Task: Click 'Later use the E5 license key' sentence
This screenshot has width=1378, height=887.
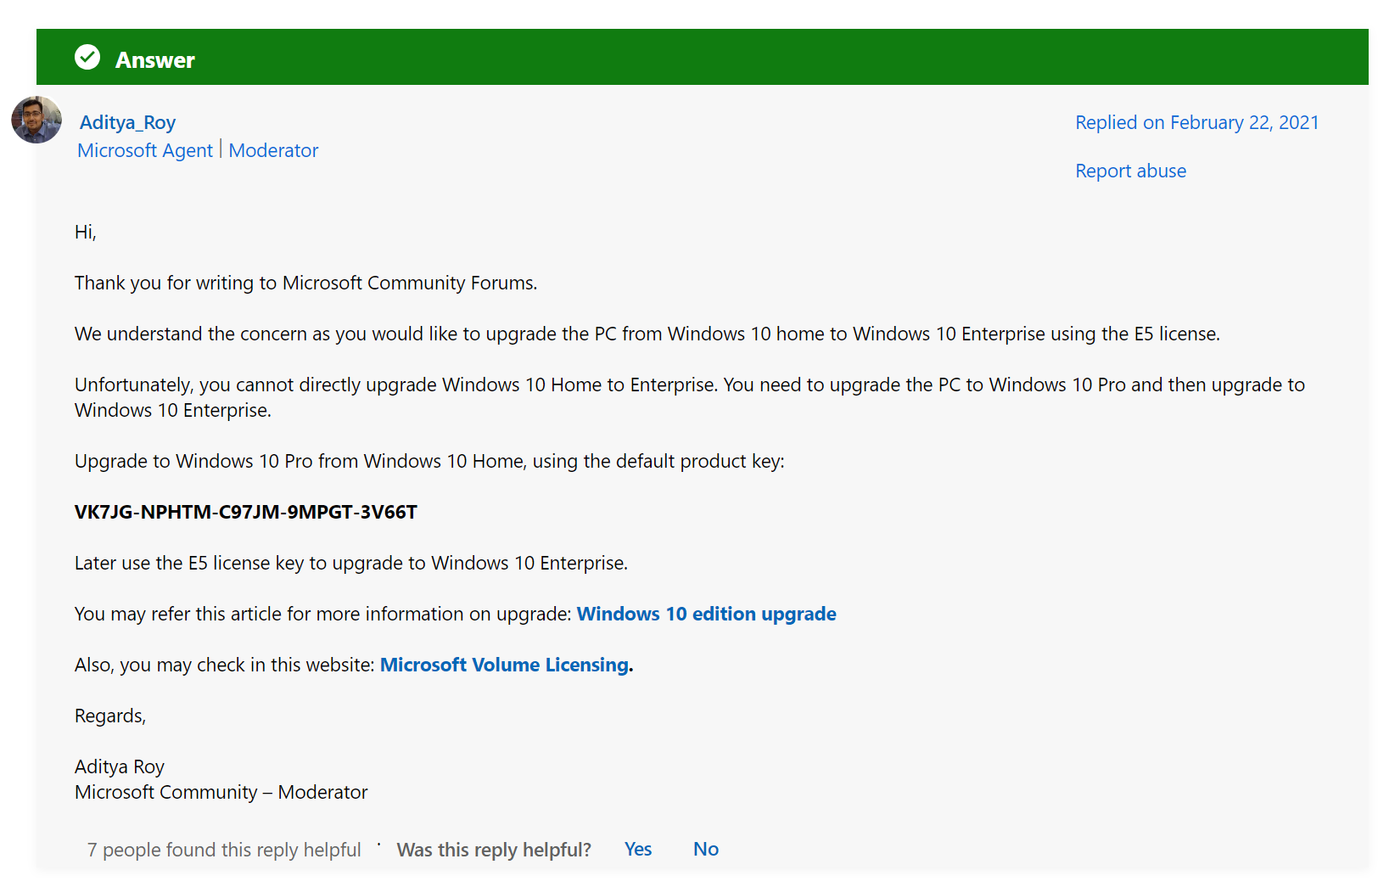Action: click(x=351, y=563)
